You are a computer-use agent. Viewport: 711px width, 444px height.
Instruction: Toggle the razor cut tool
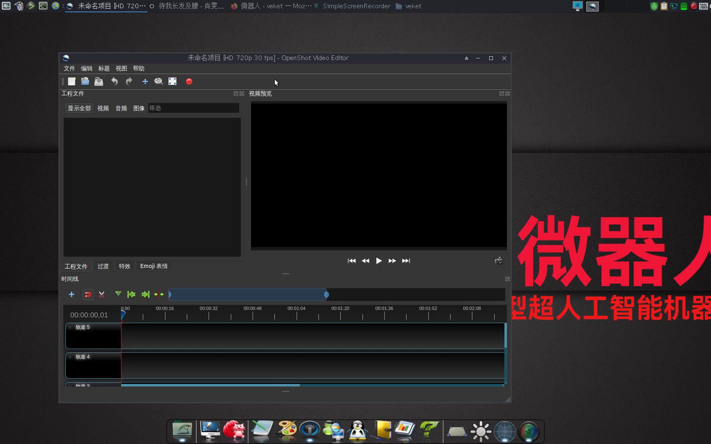tap(102, 294)
